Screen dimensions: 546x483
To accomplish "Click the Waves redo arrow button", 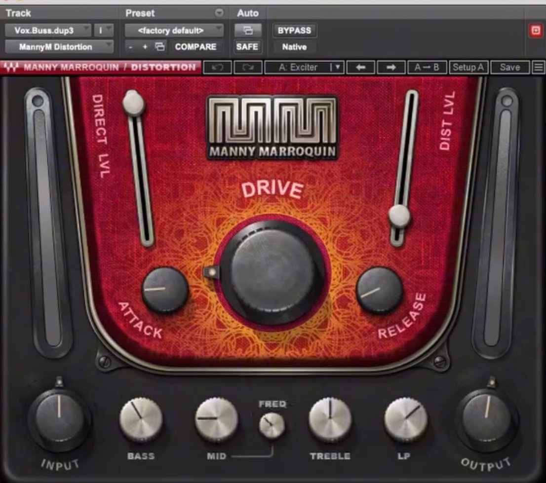I will point(248,67).
